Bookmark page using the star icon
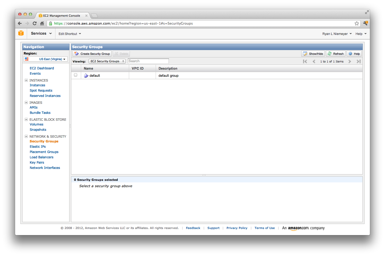 [357, 23]
